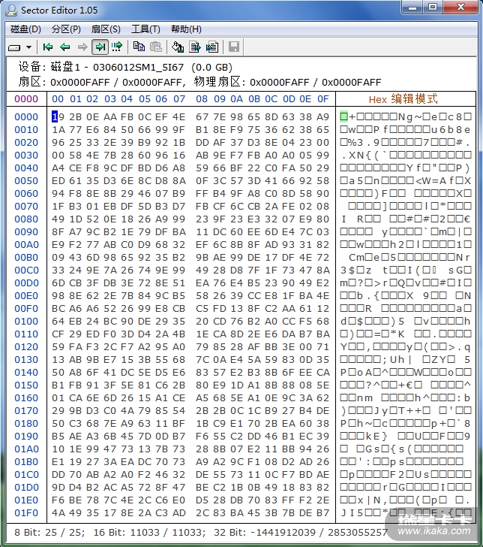Select byte 80 at the end of row 0080
The height and width of the screenshot is (547, 483).
[323, 219]
